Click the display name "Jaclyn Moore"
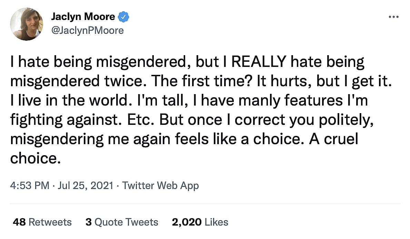 [x=83, y=16]
